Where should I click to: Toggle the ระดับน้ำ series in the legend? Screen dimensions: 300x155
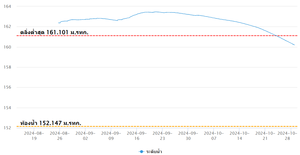click(x=150, y=152)
